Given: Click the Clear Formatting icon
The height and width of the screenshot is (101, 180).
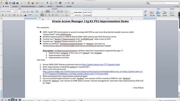Looking at the screenshot, I should point(37,11).
